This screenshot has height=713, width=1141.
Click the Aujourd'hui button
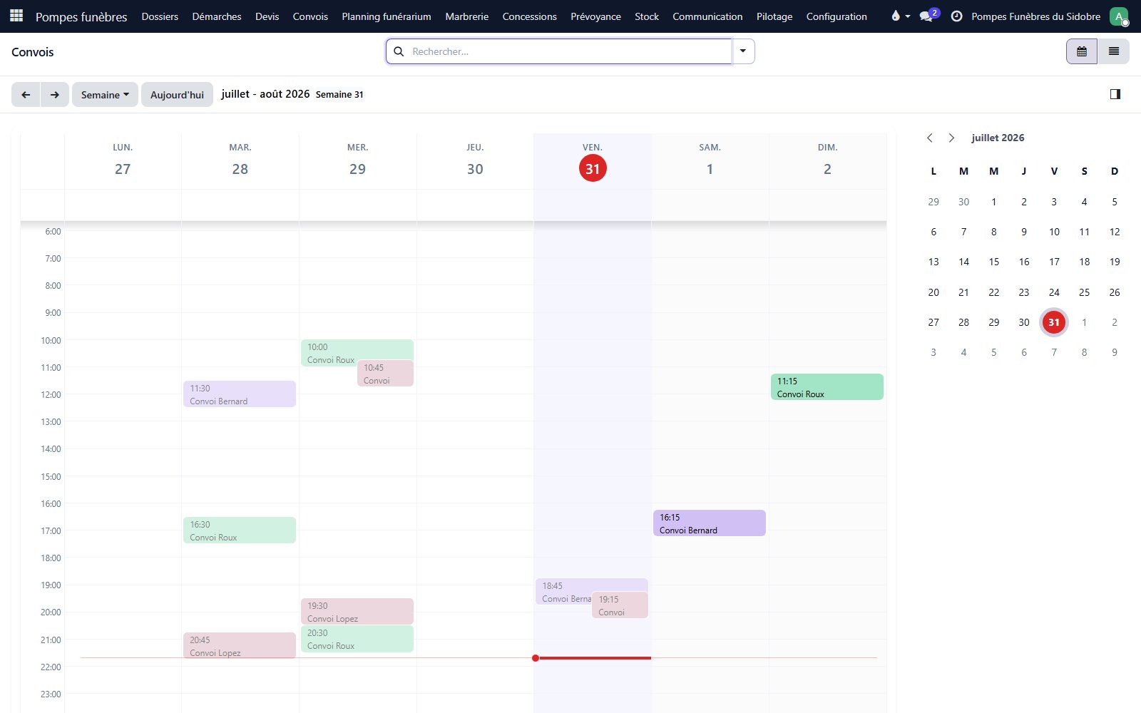(177, 95)
